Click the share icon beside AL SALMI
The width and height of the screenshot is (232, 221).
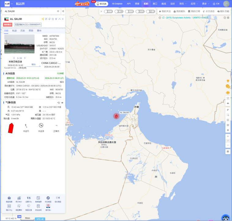point(43,19)
